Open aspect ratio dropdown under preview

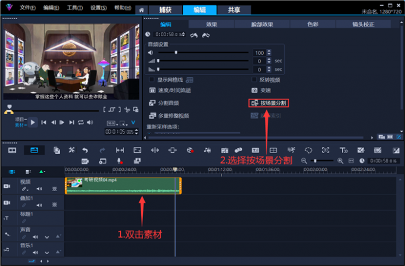tap(113, 123)
